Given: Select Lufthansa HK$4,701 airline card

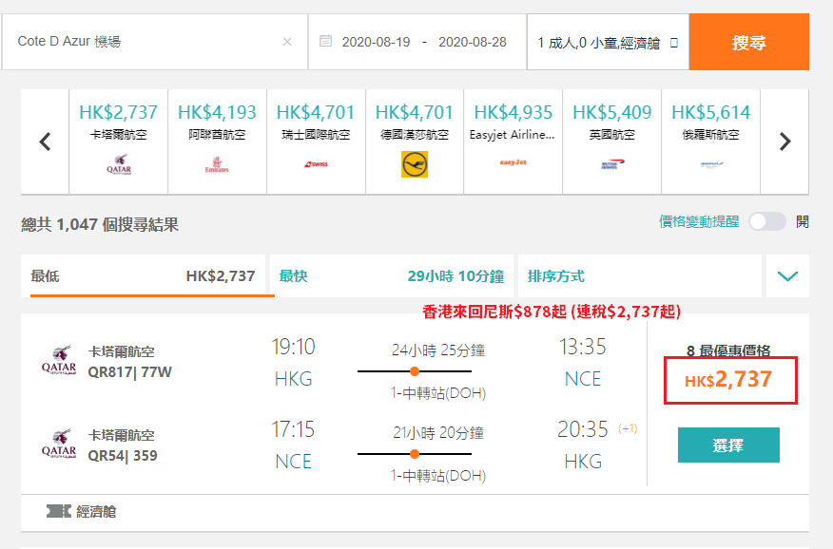Looking at the screenshot, I should pyautogui.click(x=415, y=142).
